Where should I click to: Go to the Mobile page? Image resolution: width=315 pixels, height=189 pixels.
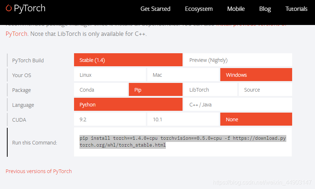pos(236,9)
